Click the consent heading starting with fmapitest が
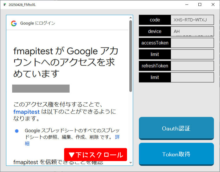Image resolution: width=220 pixels, height=172 pixels. coord(66,62)
